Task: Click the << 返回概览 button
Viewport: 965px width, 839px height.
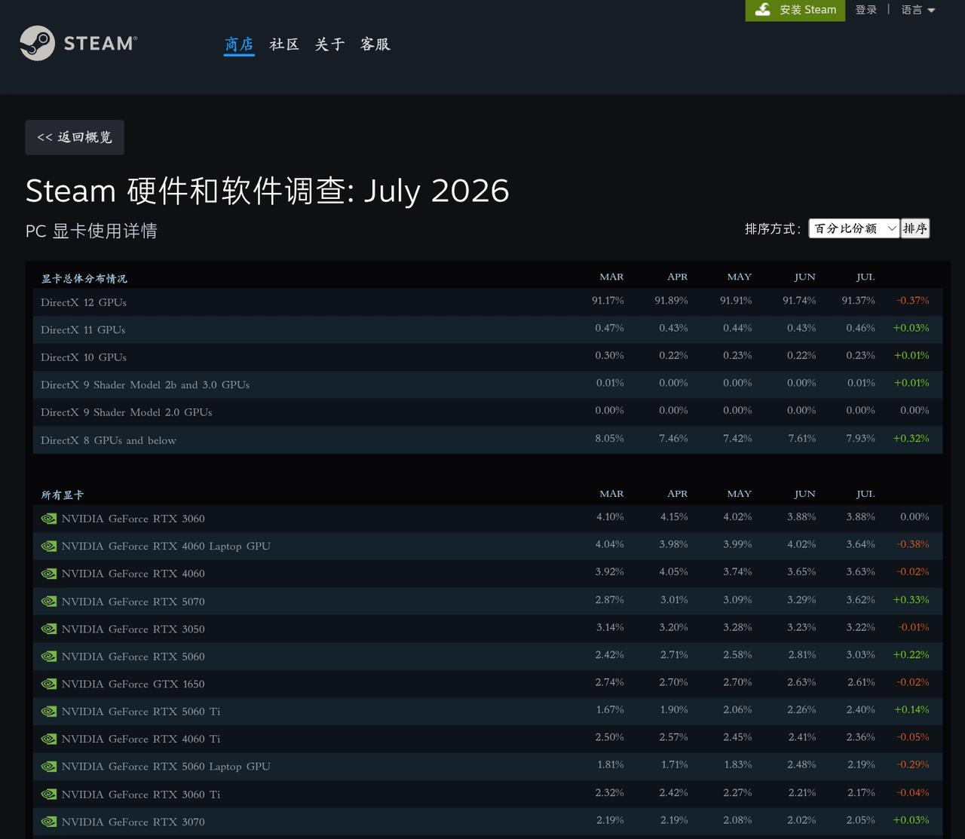Action: click(x=75, y=137)
